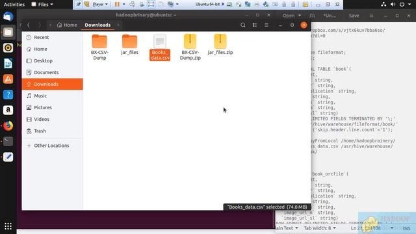Screen dimensions: 416x234
Task: Open the Tab Width dropdown in status bar
Action: (x=320, y=228)
